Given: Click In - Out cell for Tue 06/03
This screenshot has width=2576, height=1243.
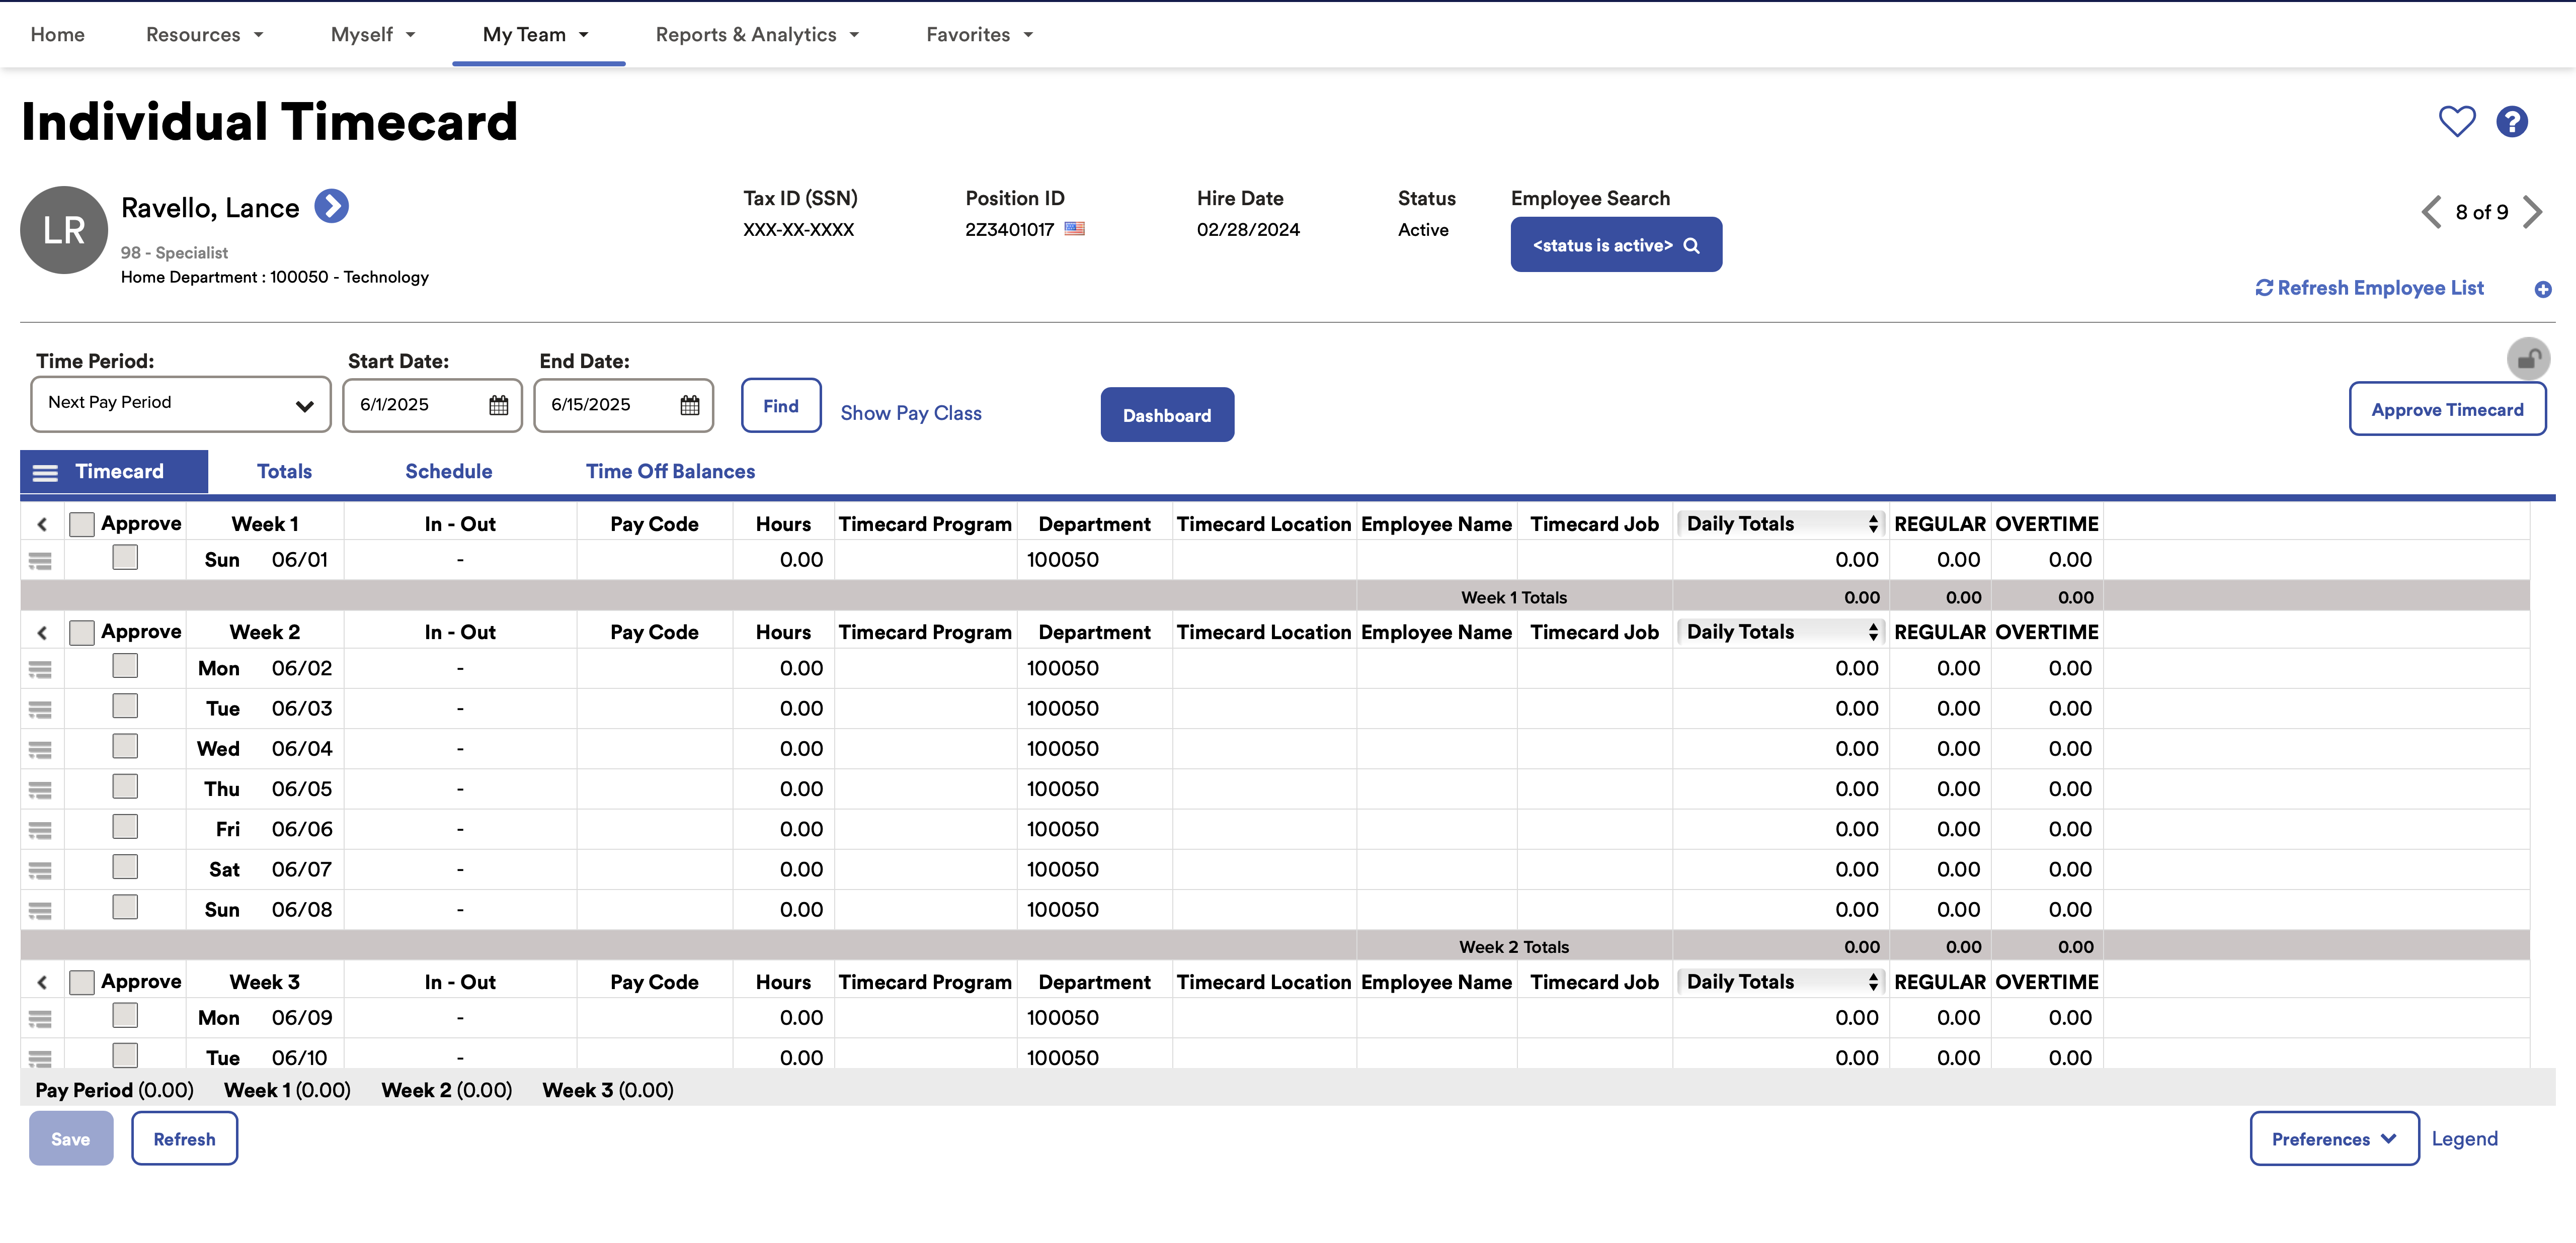Looking at the screenshot, I should (x=460, y=708).
